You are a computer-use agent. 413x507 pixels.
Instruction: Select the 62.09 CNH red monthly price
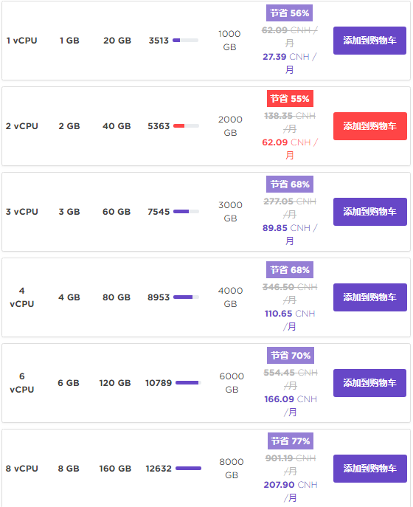[290, 149]
